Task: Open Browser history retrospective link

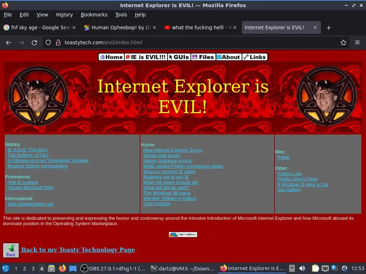Action: [37, 166]
